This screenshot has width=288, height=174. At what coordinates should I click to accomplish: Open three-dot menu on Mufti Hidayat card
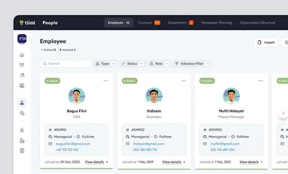pyautogui.click(x=260, y=81)
